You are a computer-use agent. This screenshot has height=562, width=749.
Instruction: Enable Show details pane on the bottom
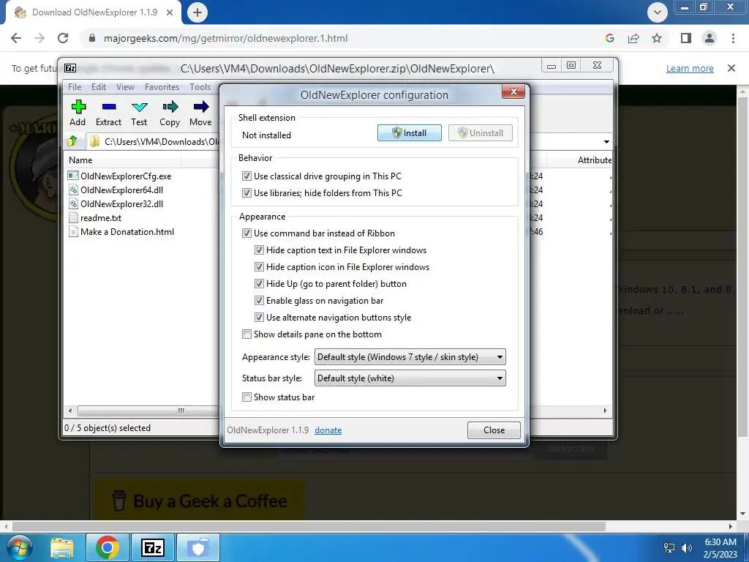tap(246, 334)
